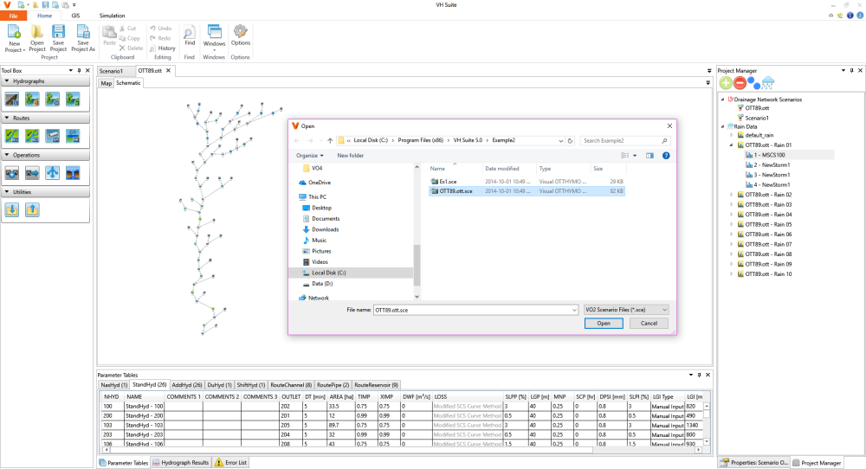Click the rain cloud icon in Project Manager
Viewport: 866px width, 469px height.
(768, 83)
